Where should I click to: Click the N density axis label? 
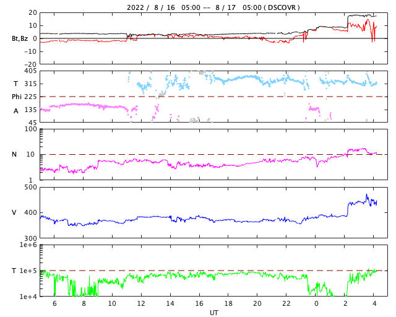(14, 155)
